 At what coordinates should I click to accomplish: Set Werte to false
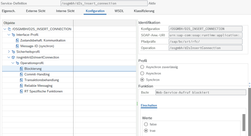(146, 124)
